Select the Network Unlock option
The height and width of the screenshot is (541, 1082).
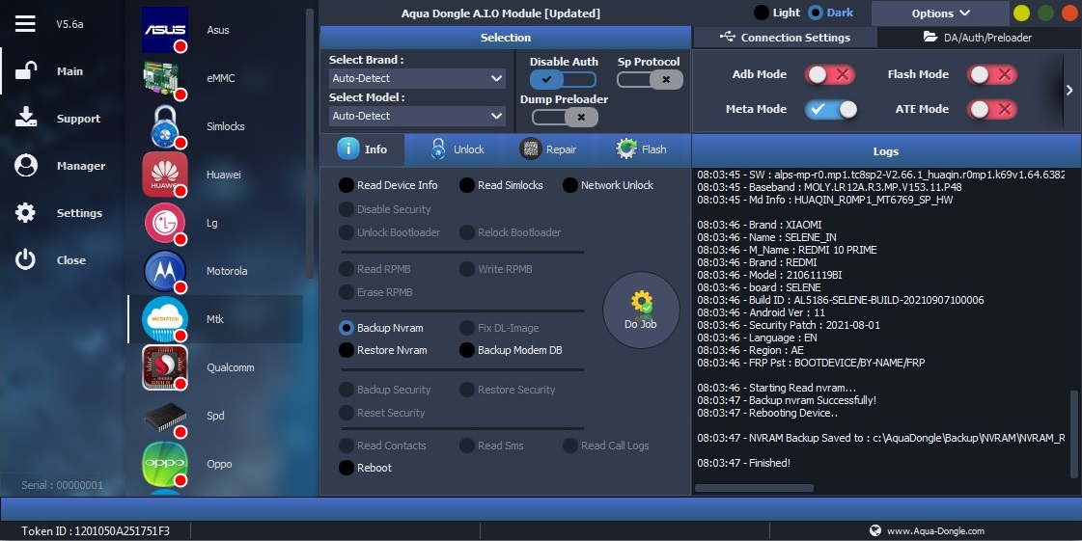[609, 185]
